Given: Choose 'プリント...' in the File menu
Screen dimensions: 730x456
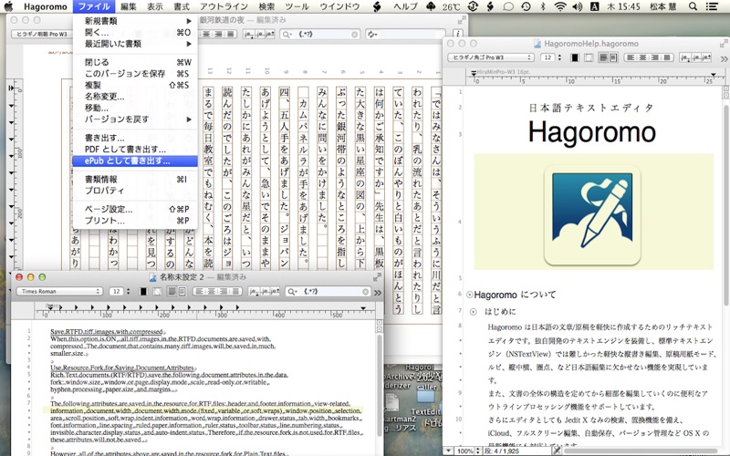Looking at the screenshot, I should pos(135,221).
